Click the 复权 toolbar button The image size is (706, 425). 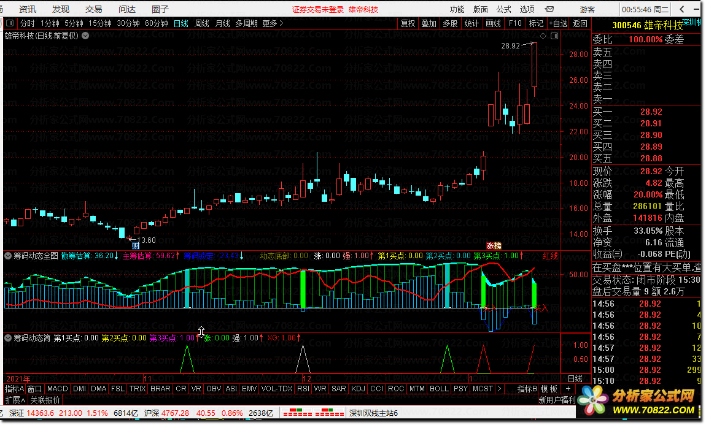[408, 23]
